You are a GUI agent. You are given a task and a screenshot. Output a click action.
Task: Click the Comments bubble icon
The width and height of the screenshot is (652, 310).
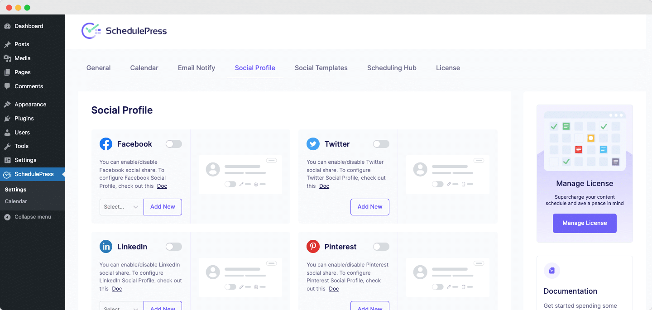7,86
